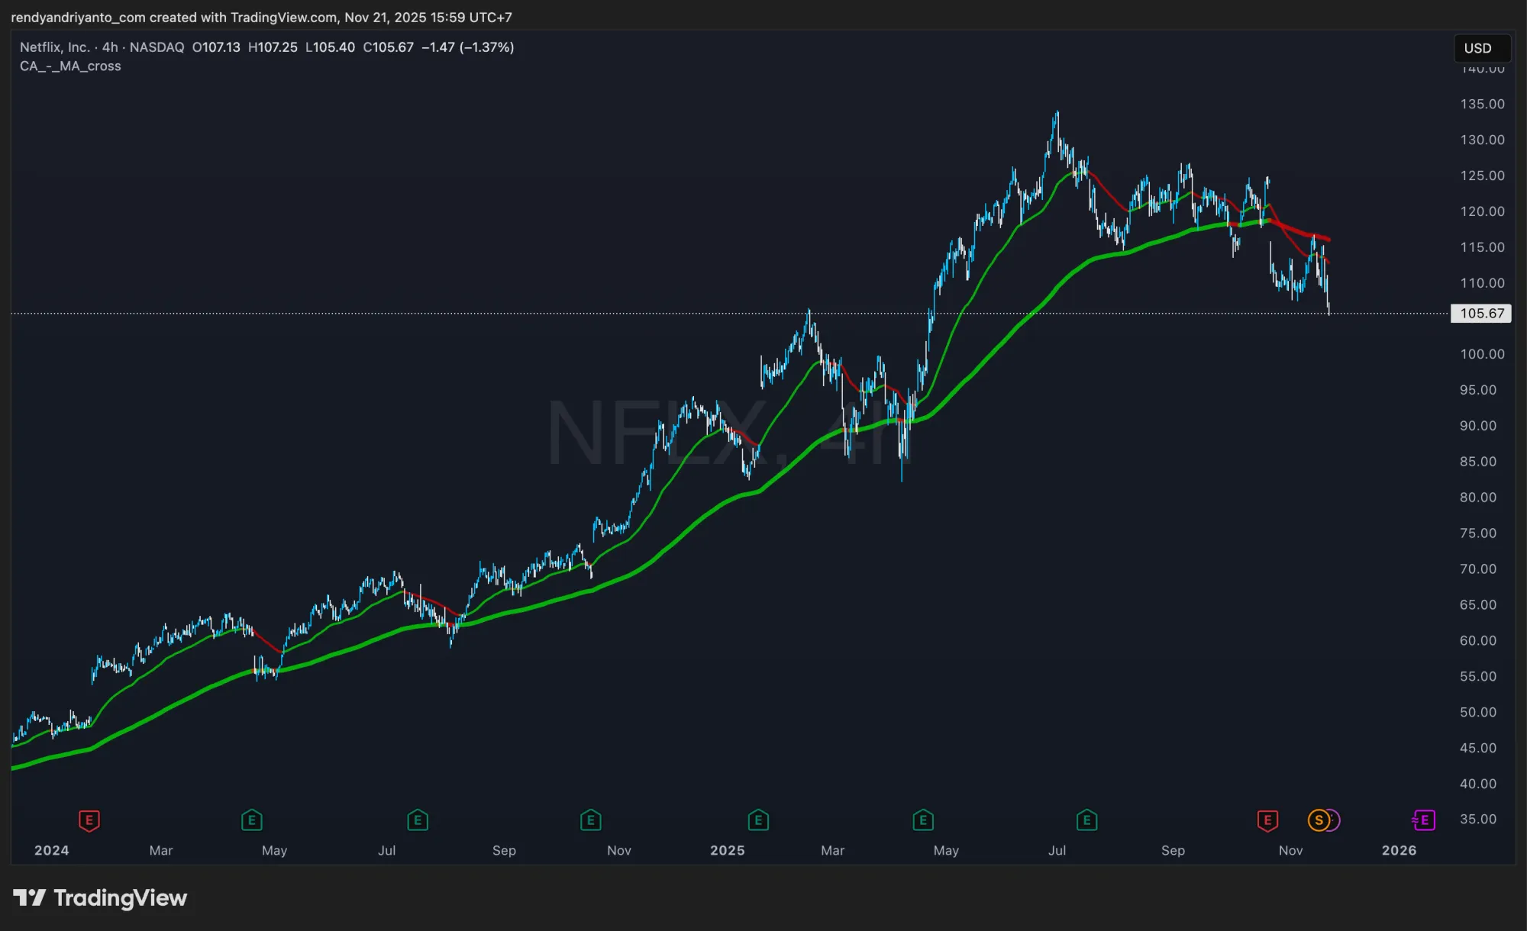Screen dimensions: 1527x931
Task: Click the orange stock split S marker
Action: (x=1319, y=820)
